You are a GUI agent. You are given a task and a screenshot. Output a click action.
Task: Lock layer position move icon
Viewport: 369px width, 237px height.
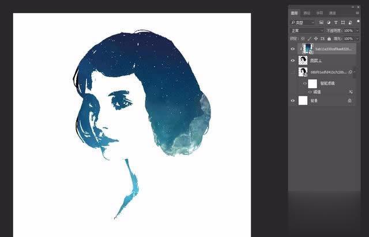(316, 39)
